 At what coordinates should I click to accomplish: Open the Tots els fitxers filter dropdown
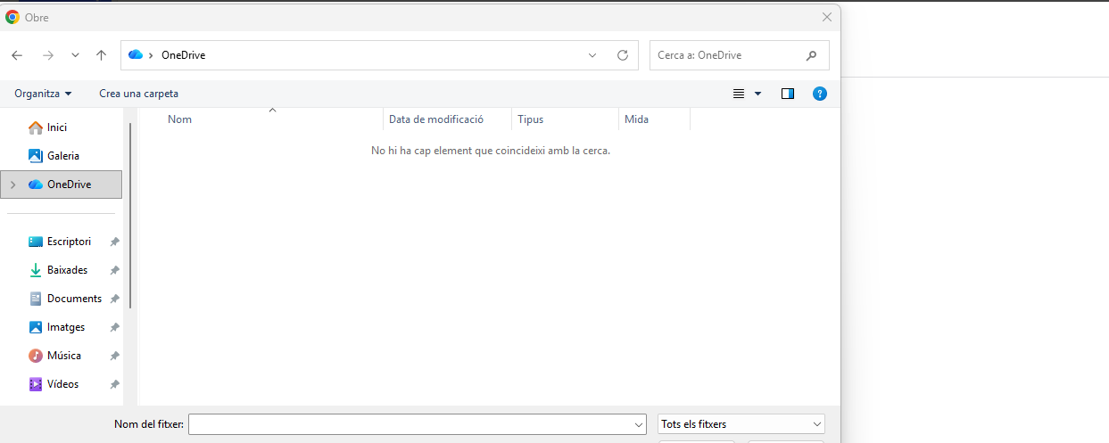coord(741,424)
